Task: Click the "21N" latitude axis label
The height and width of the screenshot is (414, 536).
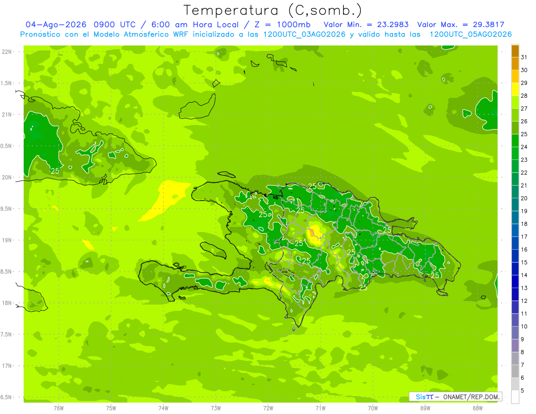Action: pos(7,114)
